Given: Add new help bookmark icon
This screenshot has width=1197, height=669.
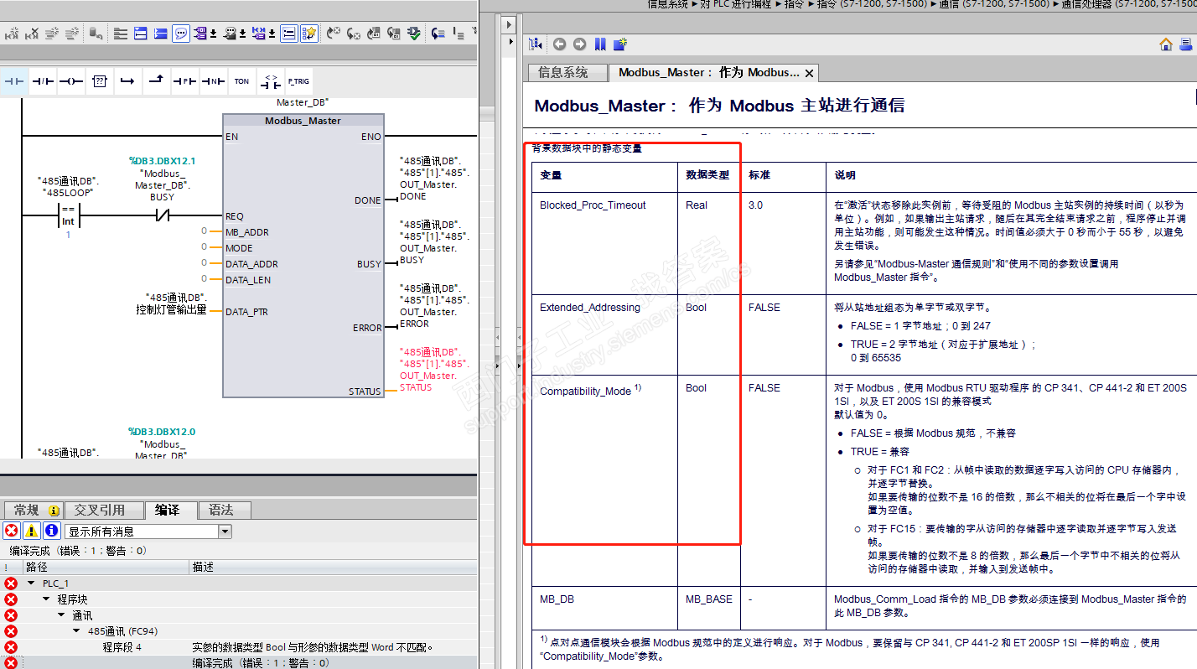Looking at the screenshot, I should coord(620,44).
